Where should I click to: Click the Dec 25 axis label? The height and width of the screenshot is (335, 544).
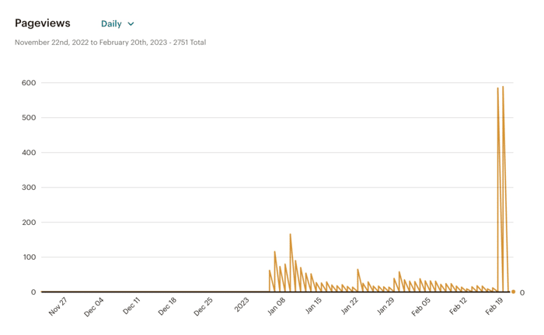[x=203, y=306]
